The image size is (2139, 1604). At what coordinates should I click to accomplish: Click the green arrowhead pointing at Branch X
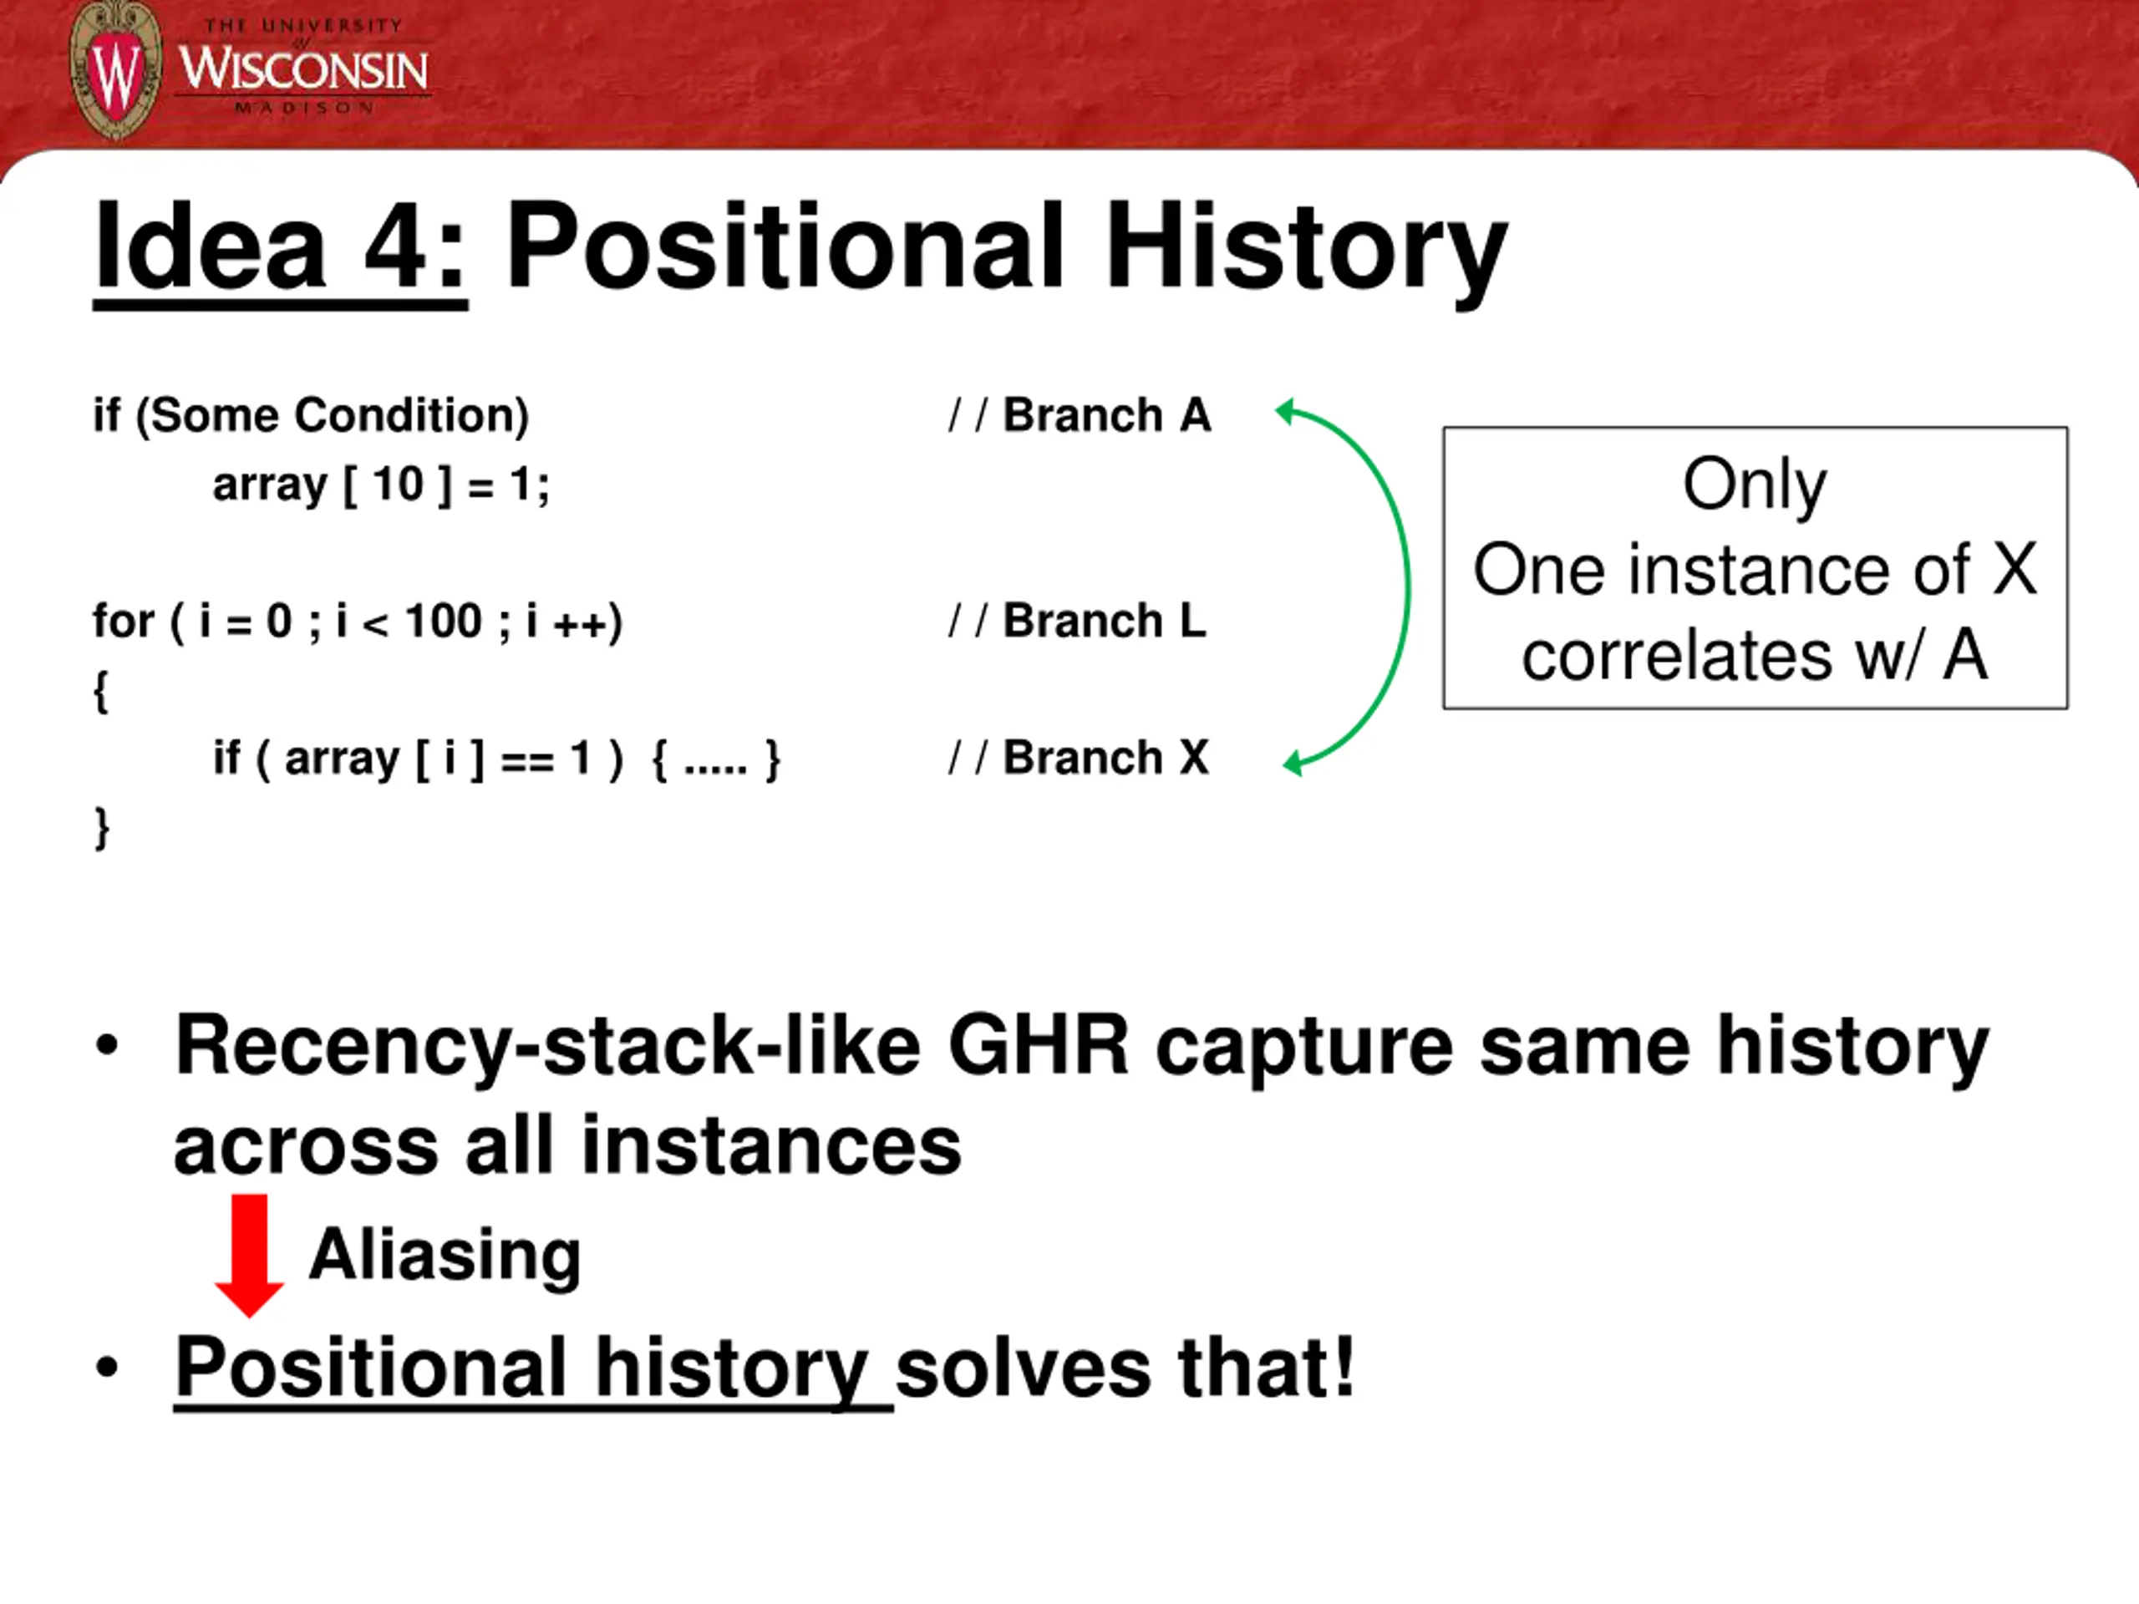coord(1293,764)
